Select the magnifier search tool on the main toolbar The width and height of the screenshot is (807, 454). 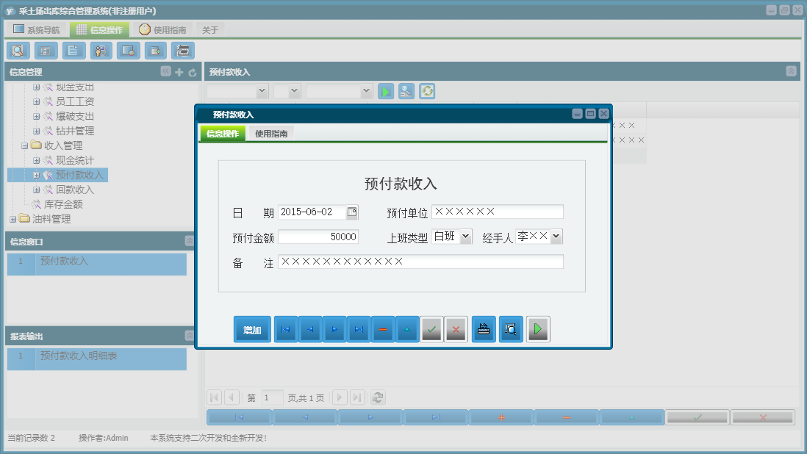point(18,50)
